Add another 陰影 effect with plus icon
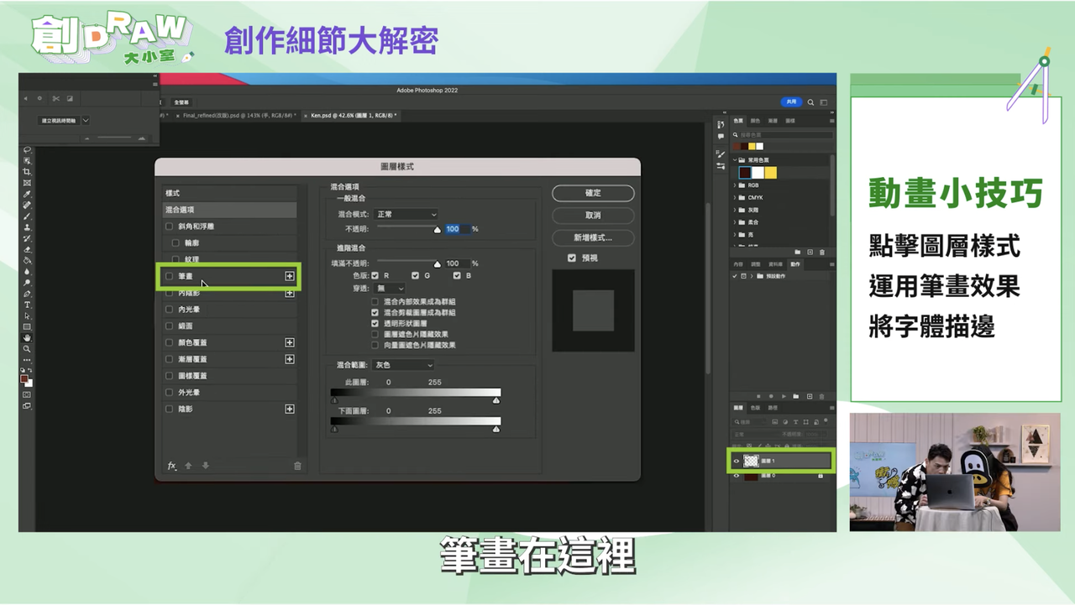This screenshot has width=1075, height=605. pos(290,409)
